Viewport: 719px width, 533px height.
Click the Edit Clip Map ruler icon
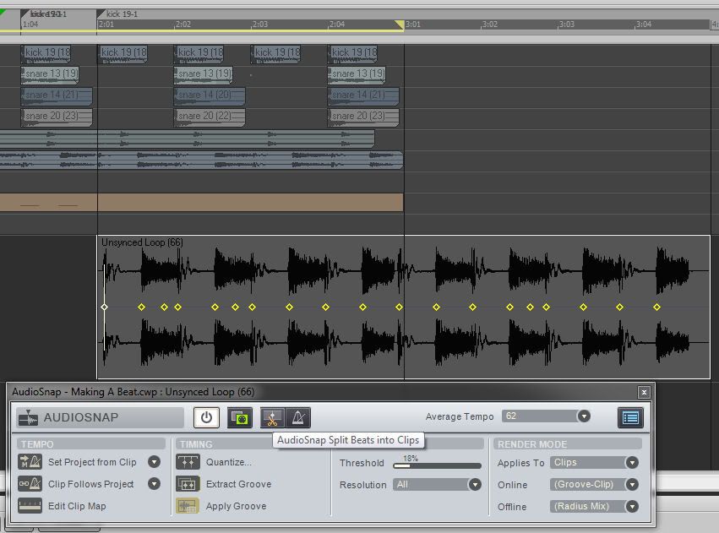(30, 506)
